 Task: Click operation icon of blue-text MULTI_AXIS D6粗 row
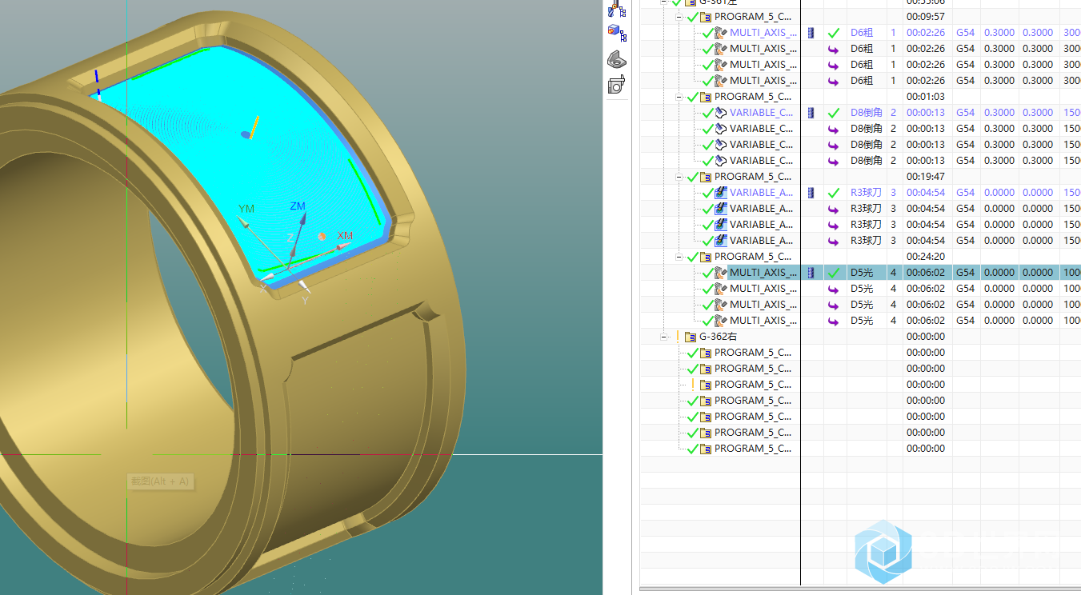click(721, 33)
